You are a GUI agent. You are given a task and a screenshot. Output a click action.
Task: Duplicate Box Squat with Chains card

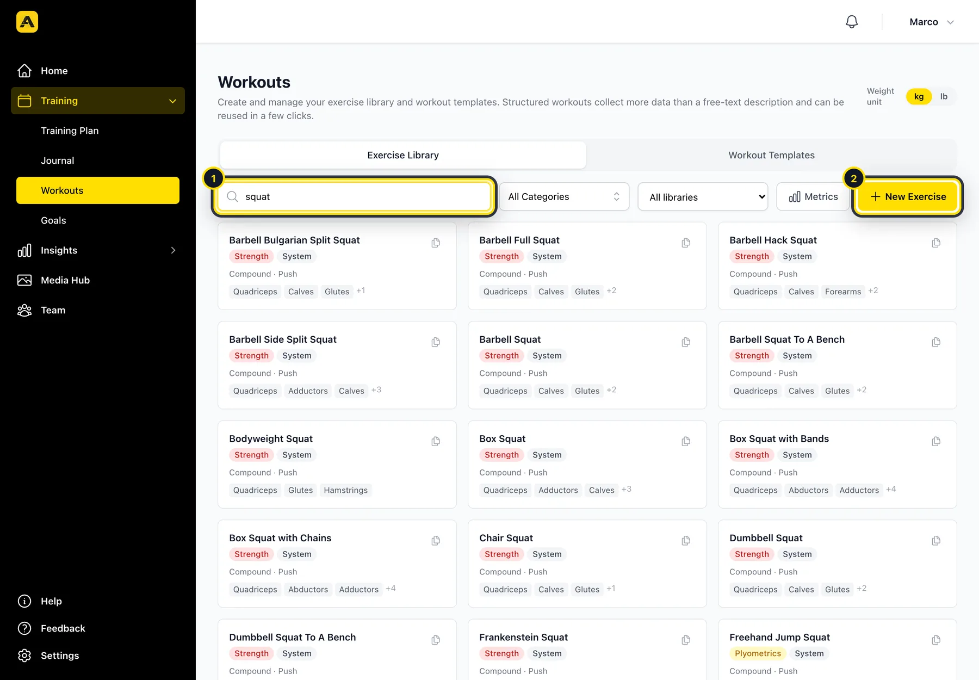pos(436,541)
